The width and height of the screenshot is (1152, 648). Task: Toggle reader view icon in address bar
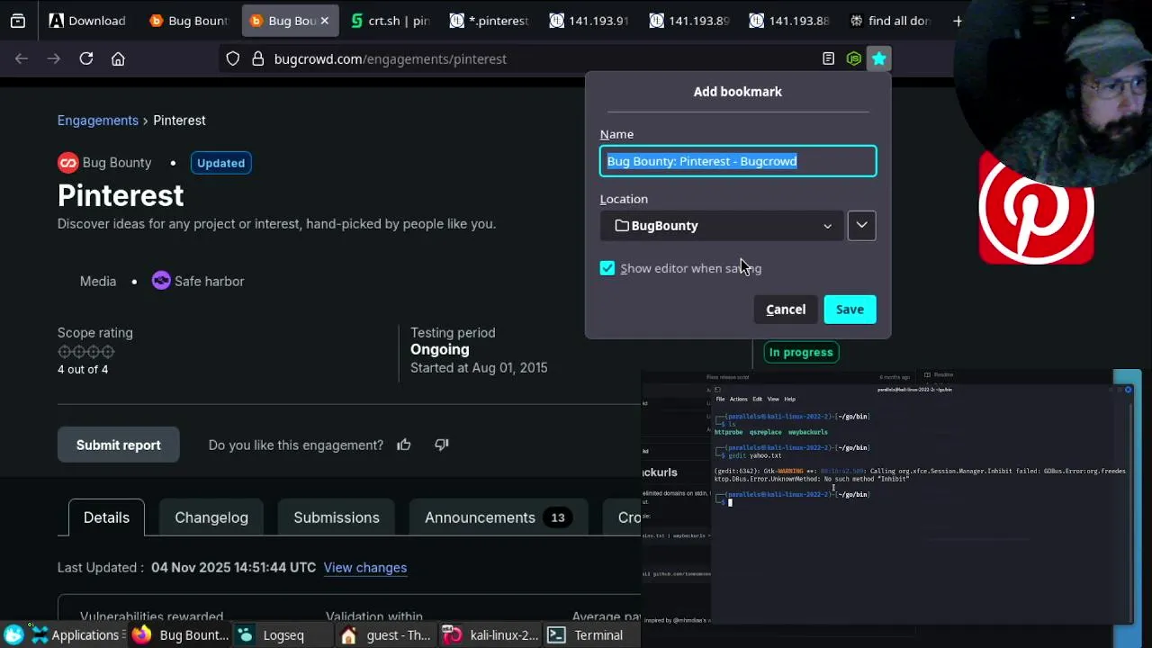tap(828, 58)
